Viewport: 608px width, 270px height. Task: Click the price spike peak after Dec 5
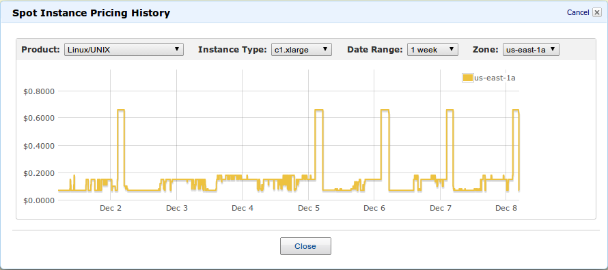pyautogui.click(x=319, y=110)
